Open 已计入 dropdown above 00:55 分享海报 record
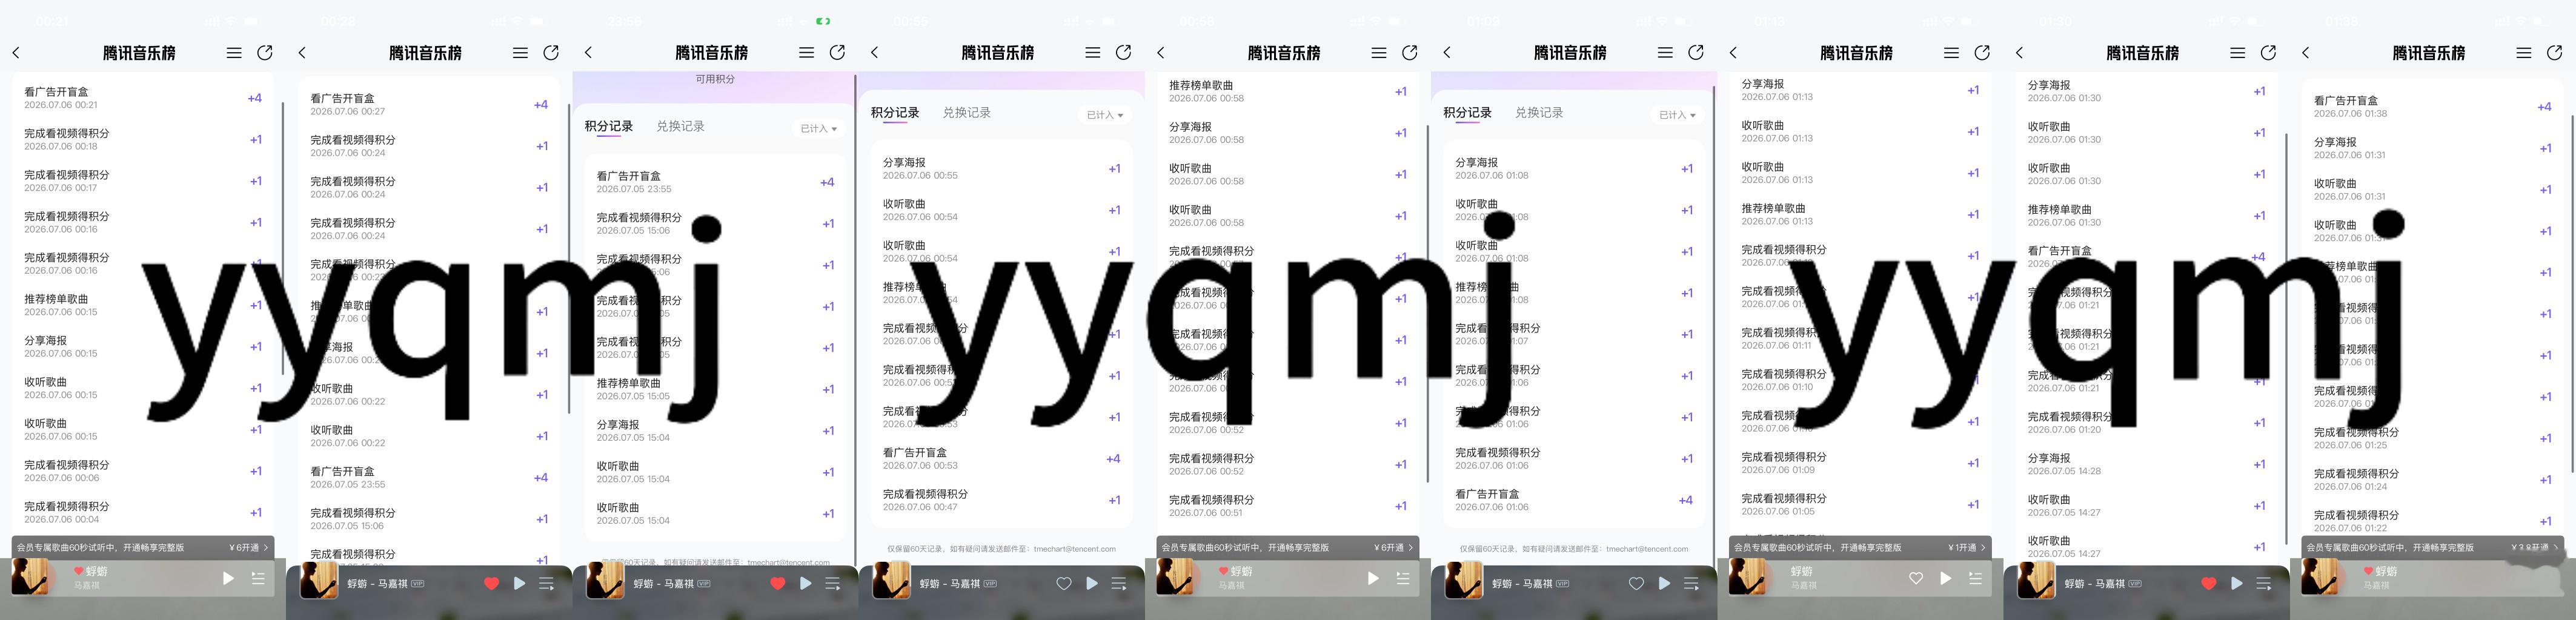2576x620 pixels. [1105, 115]
